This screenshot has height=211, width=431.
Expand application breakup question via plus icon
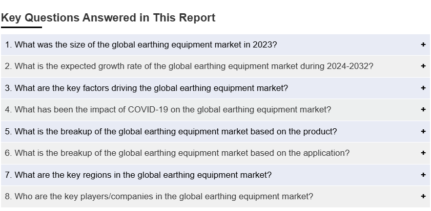(x=423, y=153)
